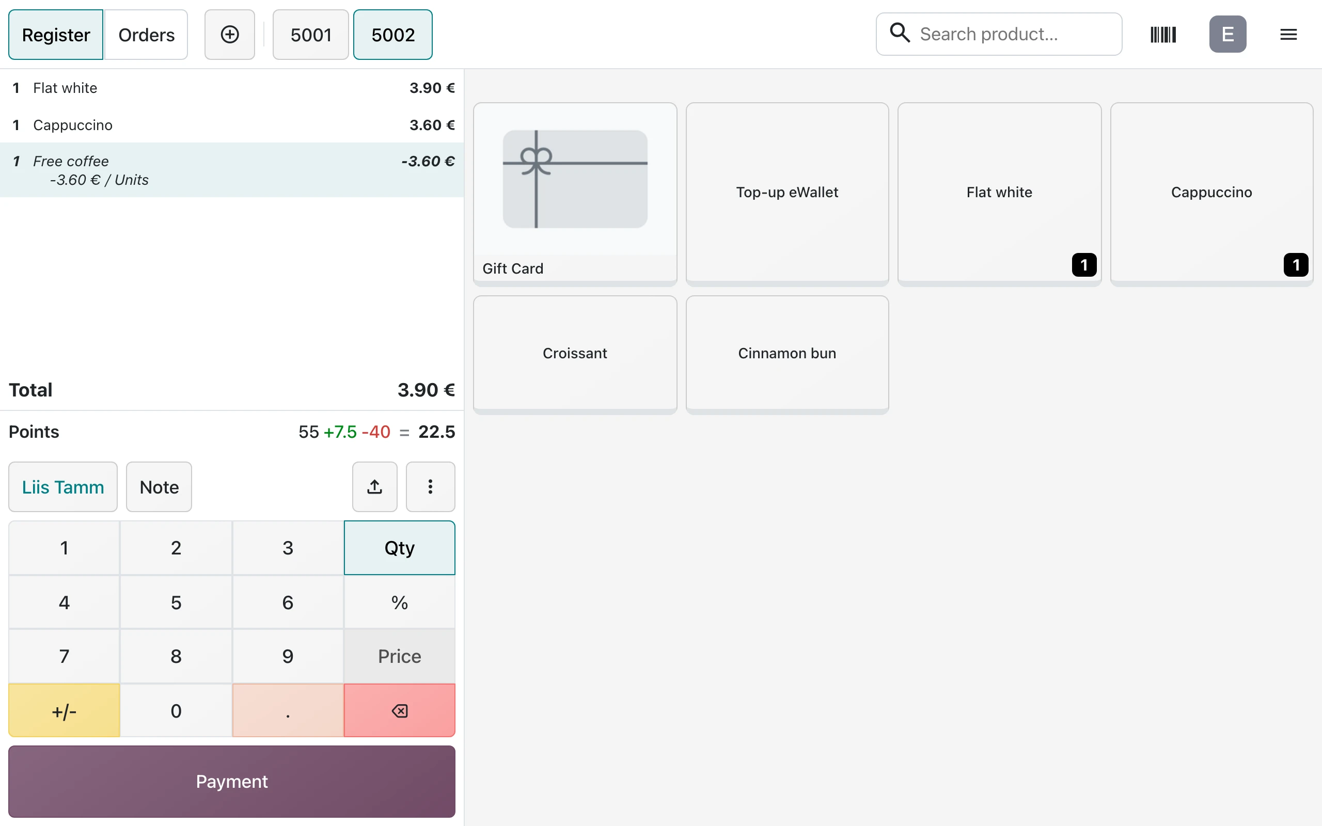Screen dimensions: 1322x826
Task: Click the search magnifier icon
Action: tap(899, 34)
